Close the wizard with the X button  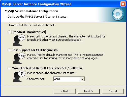pos(123,4)
